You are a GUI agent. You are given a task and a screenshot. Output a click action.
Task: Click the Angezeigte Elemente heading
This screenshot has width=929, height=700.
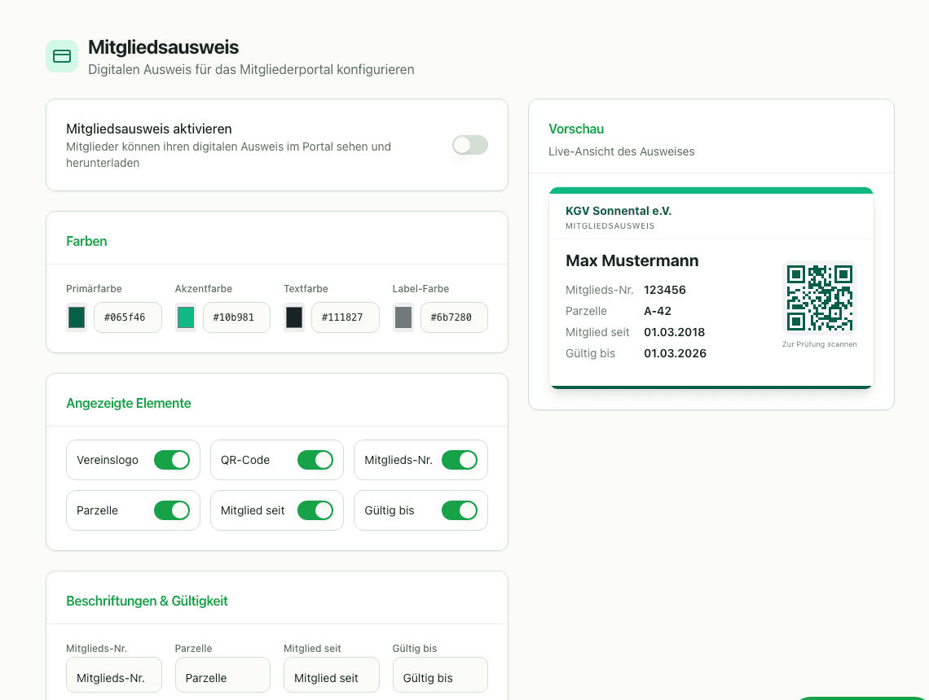coord(129,403)
